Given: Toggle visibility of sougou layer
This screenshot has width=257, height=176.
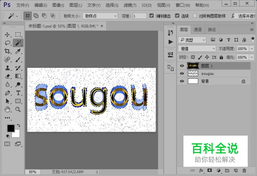Looking at the screenshot, I should tap(182, 74).
